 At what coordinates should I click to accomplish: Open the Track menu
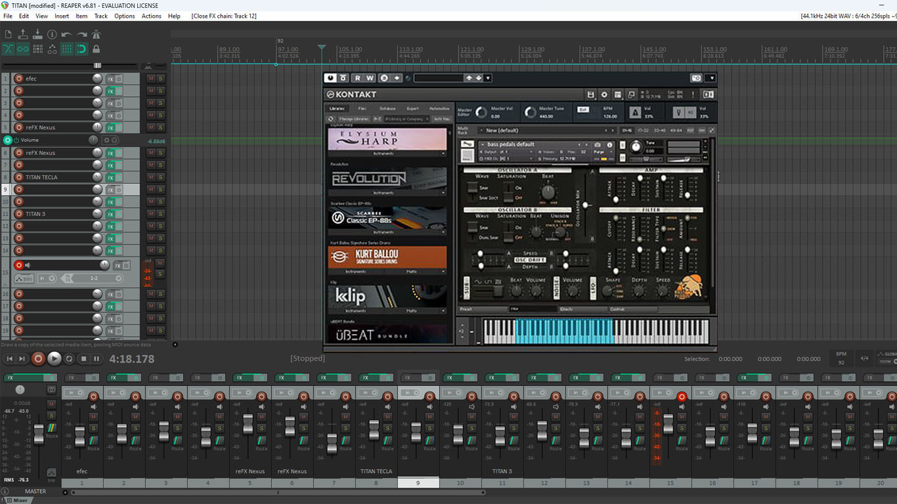pyautogui.click(x=101, y=16)
